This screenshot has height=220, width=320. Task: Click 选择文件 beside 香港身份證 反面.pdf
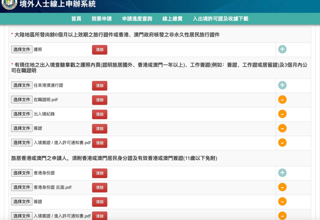coord(21,187)
